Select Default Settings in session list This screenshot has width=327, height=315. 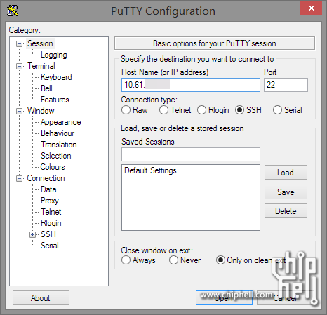[x=150, y=170]
